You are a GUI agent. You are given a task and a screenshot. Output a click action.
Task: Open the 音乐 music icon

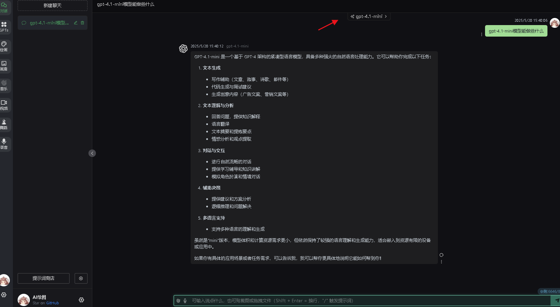[x=4, y=86]
